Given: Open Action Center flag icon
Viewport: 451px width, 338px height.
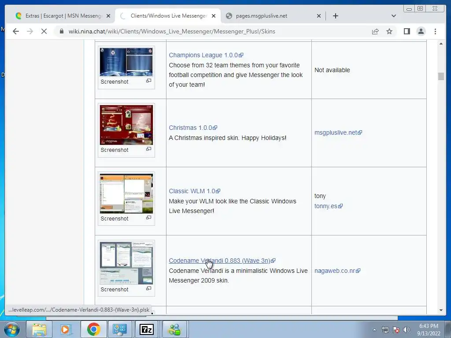Looking at the screenshot, I should point(396,330).
